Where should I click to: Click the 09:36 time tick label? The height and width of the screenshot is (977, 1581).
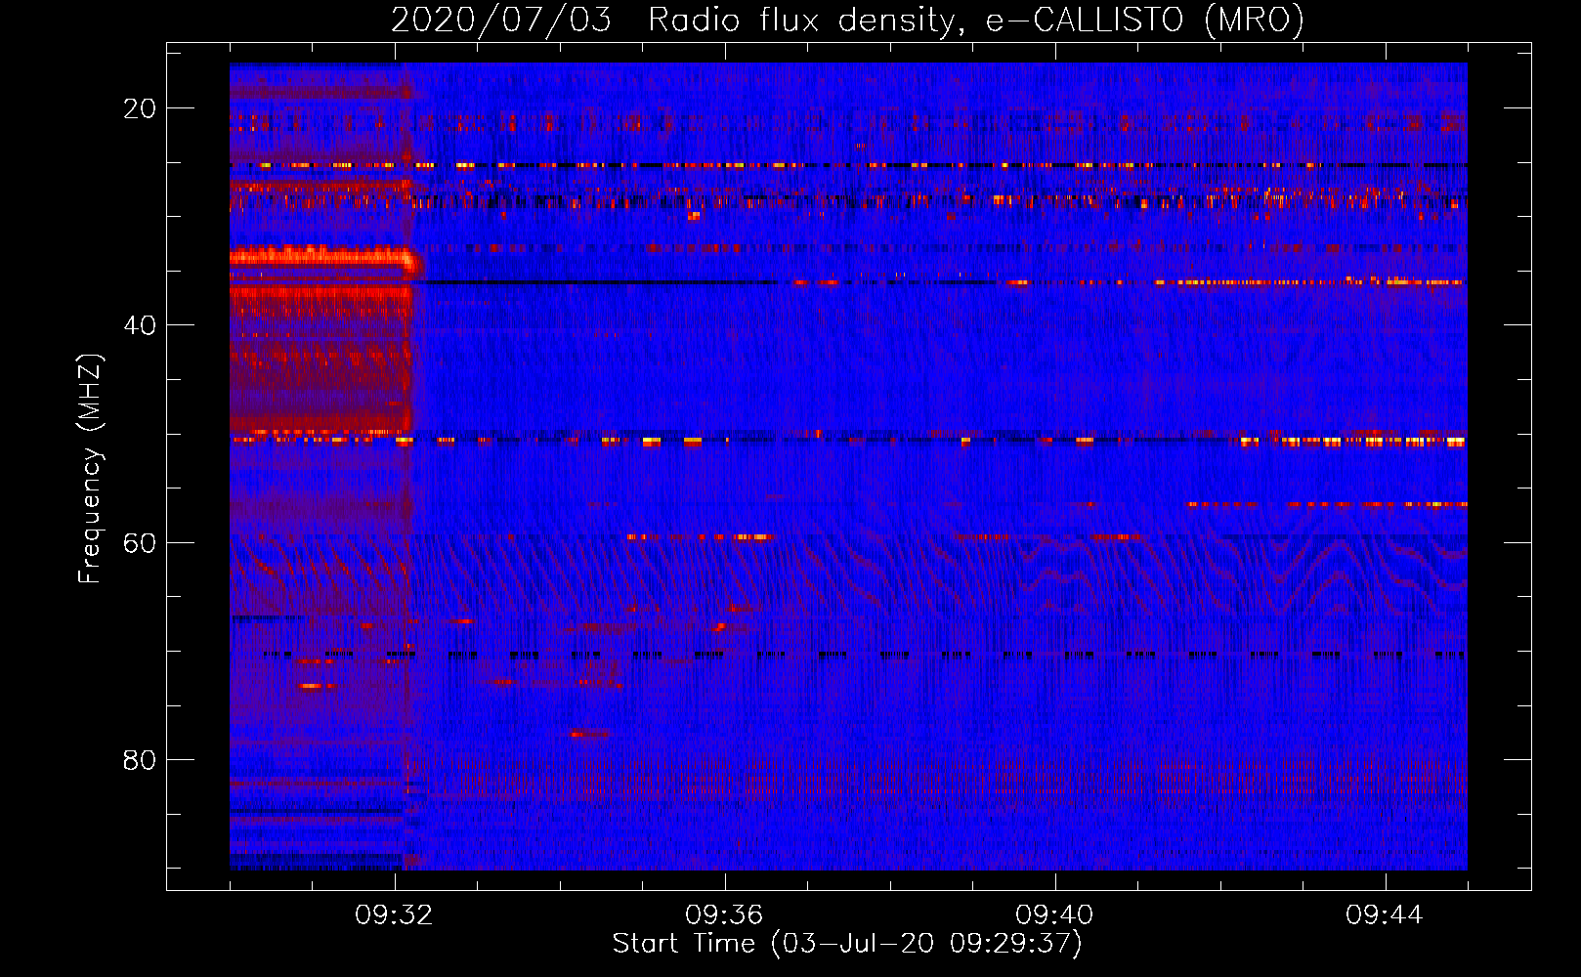tap(724, 915)
